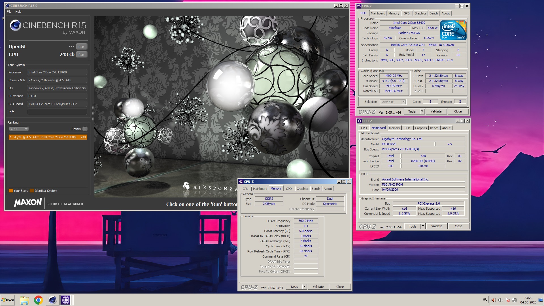Run the CPU benchmark
Viewport: 544px width, 306px height.
tap(81, 55)
